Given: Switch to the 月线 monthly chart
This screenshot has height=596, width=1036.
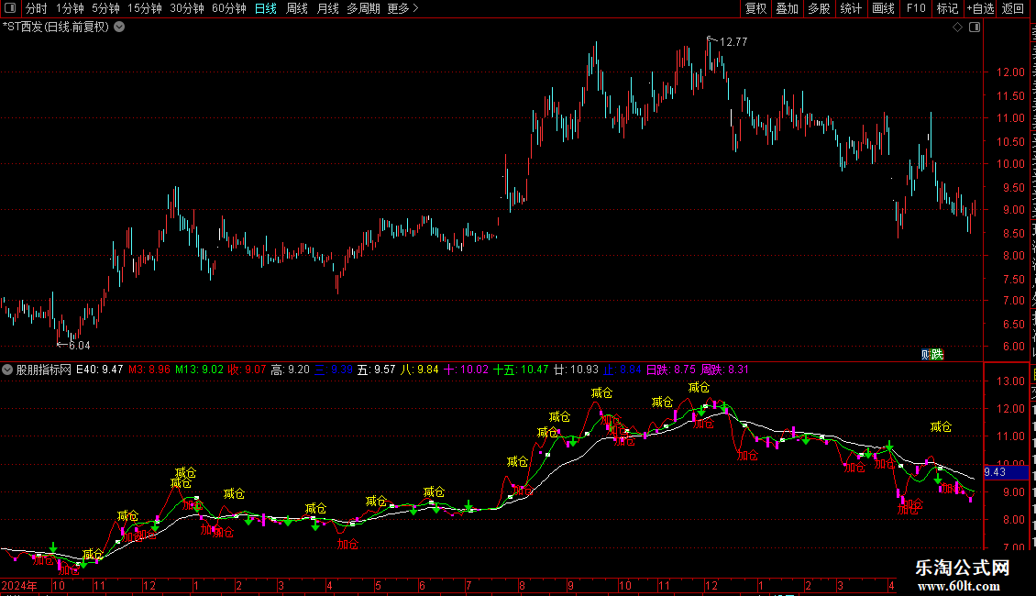Looking at the screenshot, I should [x=327, y=8].
